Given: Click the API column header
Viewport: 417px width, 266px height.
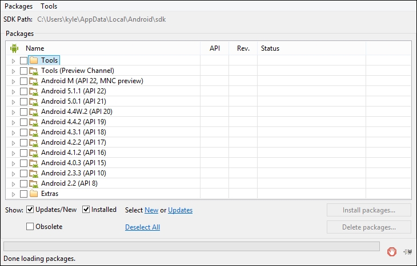Looking at the screenshot, I should tap(215, 48).
